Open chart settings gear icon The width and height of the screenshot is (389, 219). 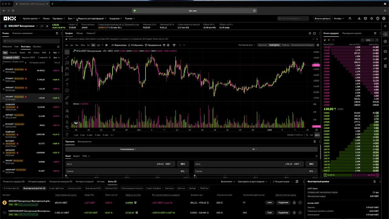167,45
